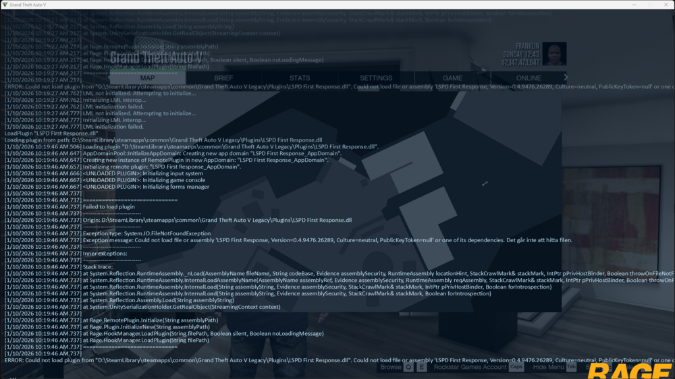This screenshot has height=379, width=675.
Task: Click the map marker icon on the pause map
Action: pyautogui.click(x=485, y=183)
